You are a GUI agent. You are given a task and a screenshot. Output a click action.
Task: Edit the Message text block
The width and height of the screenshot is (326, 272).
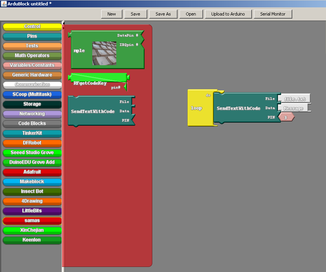pos(293,108)
